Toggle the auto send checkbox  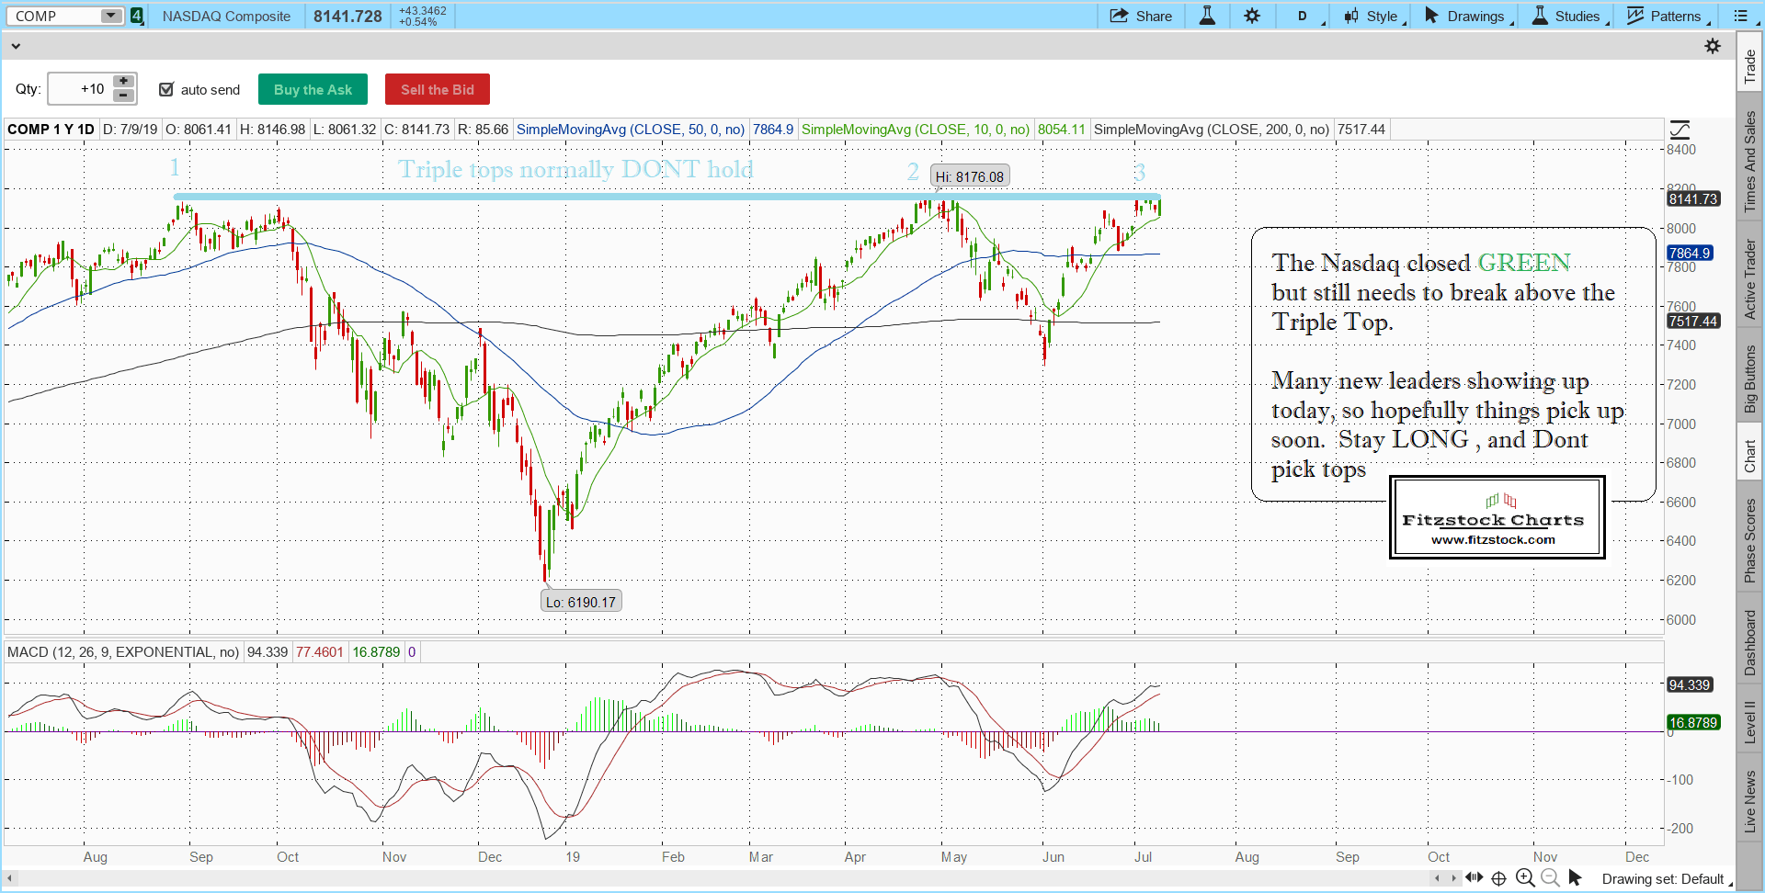pyautogui.click(x=166, y=89)
